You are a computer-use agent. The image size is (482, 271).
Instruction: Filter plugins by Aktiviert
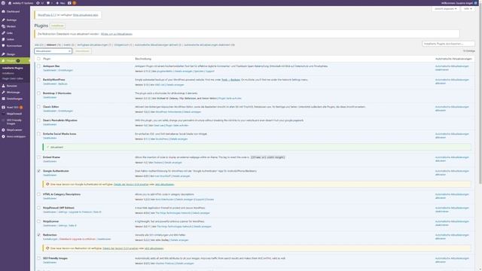(53, 45)
